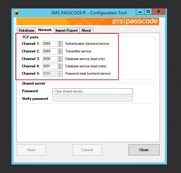Image resolution: width=181 pixels, height=173 pixels.
Task: Click the sms passcode logo banner
Action: point(88,21)
